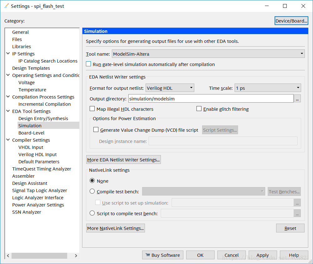Click the Settings pencil icon in title bar
Screen dimensions: 313x264
point(6,6)
